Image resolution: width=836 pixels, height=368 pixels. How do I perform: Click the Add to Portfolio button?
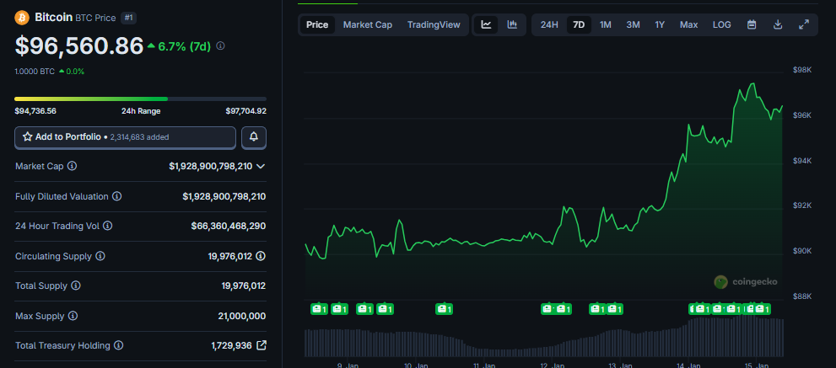(x=126, y=137)
